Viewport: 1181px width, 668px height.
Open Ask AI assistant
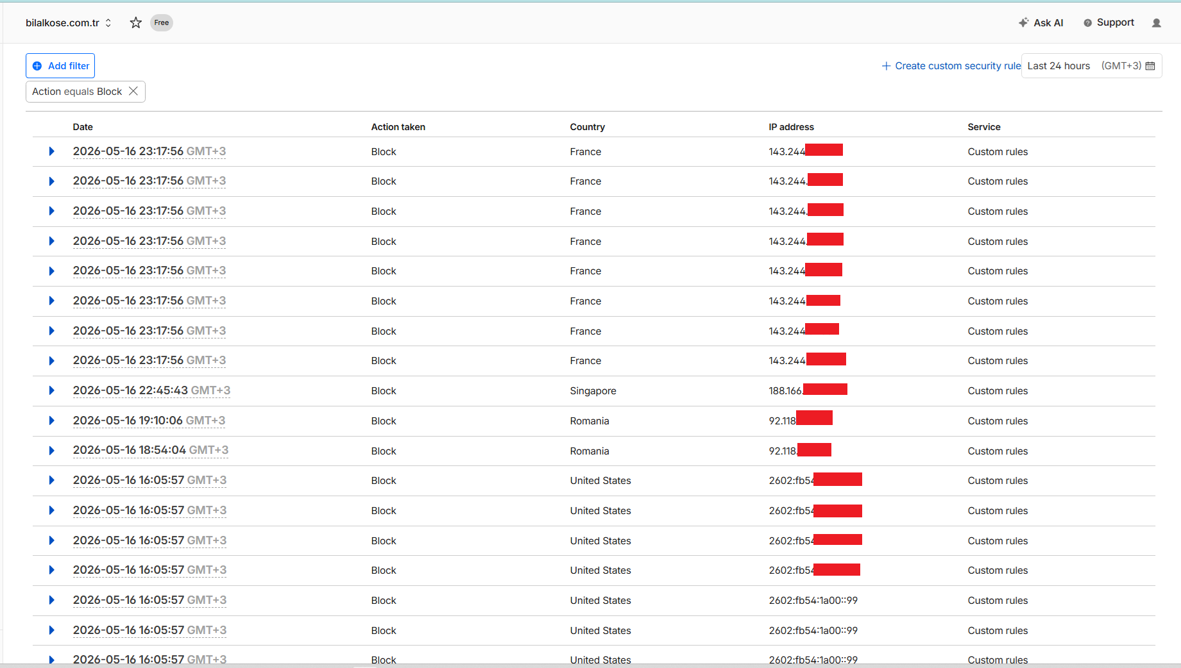tap(1041, 23)
